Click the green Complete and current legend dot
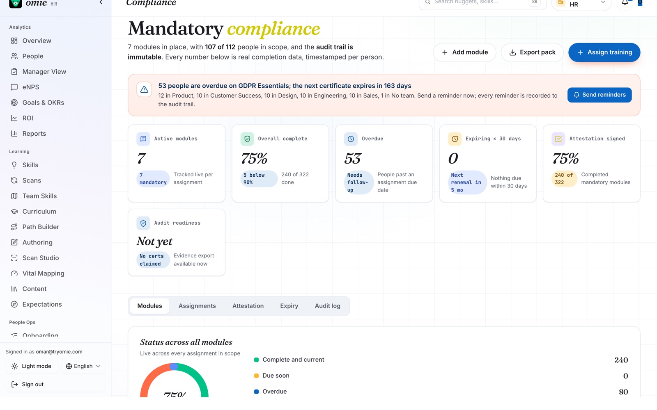657x410 pixels. click(257, 360)
